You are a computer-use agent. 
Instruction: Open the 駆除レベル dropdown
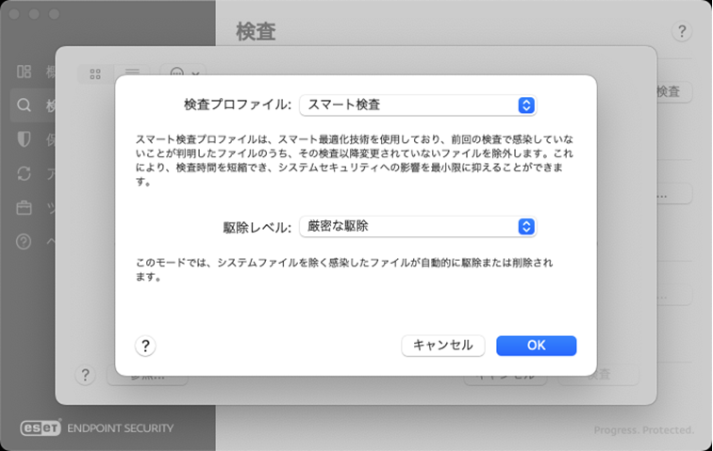pyautogui.click(x=418, y=227)
